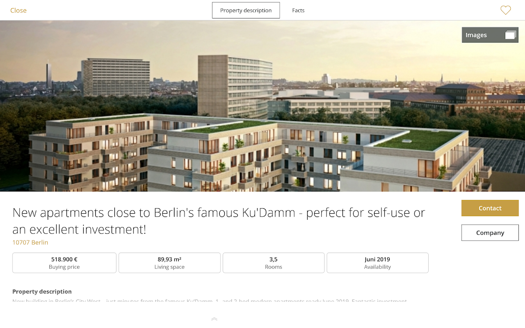This screenshot has height=328, width=525.
Task: Select the 518.900 € Buying price box
Action: coord(64,263)
